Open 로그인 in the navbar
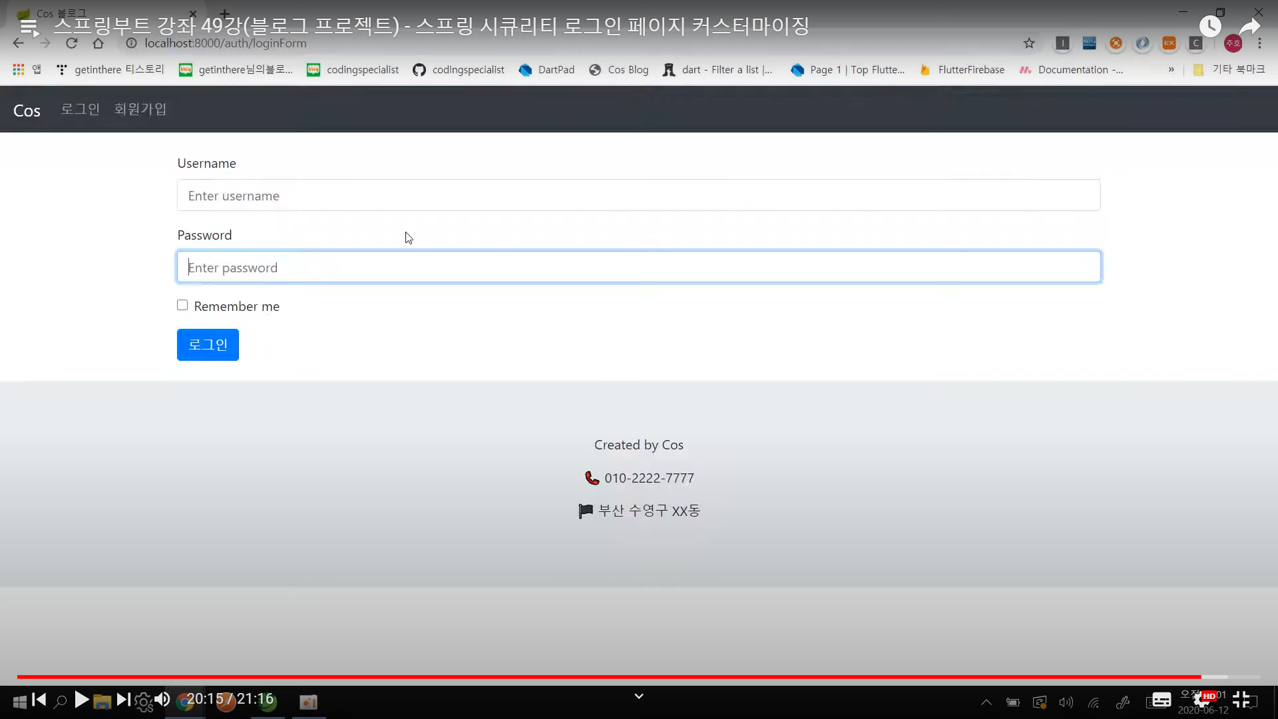The image size is (1278, 719). (x=80, y=109)
